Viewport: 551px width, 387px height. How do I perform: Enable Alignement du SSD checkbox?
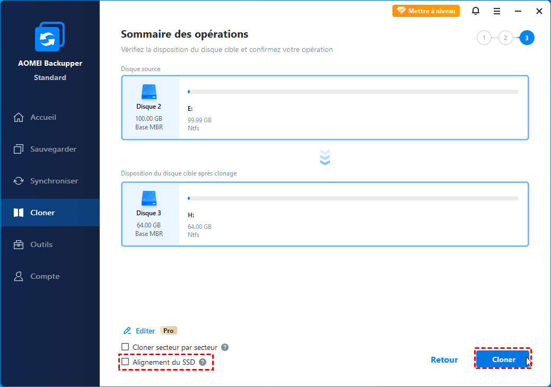pos(125,362)
